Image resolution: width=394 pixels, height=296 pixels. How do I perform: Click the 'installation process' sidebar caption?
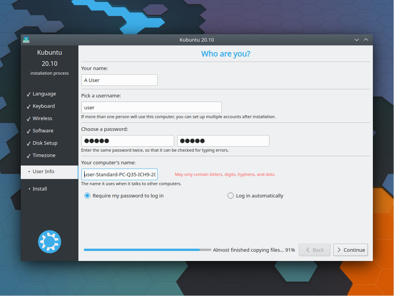tap(50, 73)
